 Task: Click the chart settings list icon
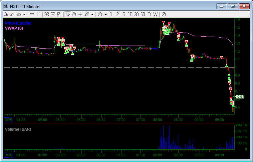(x=19, y=15)
